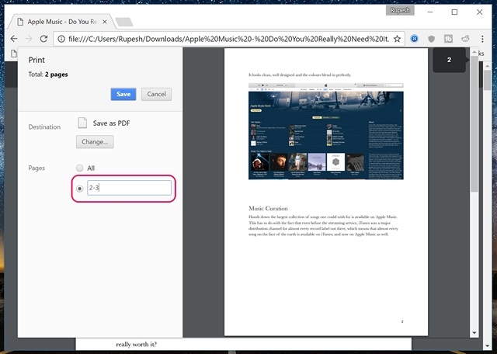Click the page range input field
The image size is (497, 354).
click(x=129, y=188)
